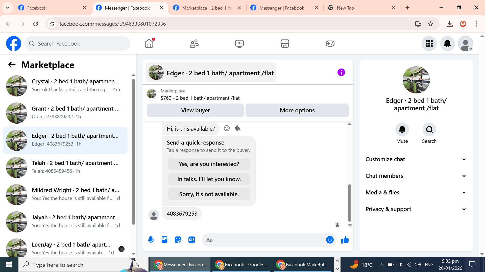485x272 pixels.
Task: Go to the Home feed icon
Action: [x=149, y=44]
